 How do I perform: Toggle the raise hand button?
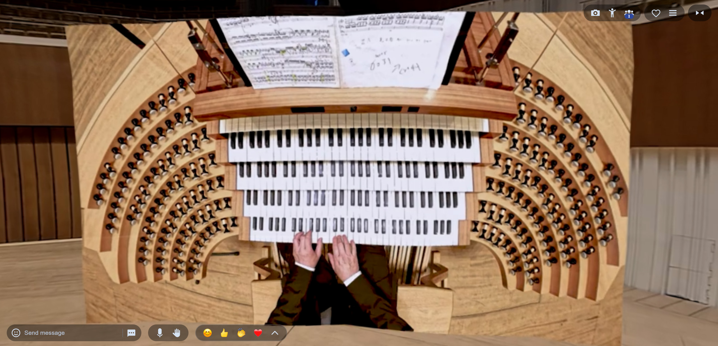[x=176, y=333]
